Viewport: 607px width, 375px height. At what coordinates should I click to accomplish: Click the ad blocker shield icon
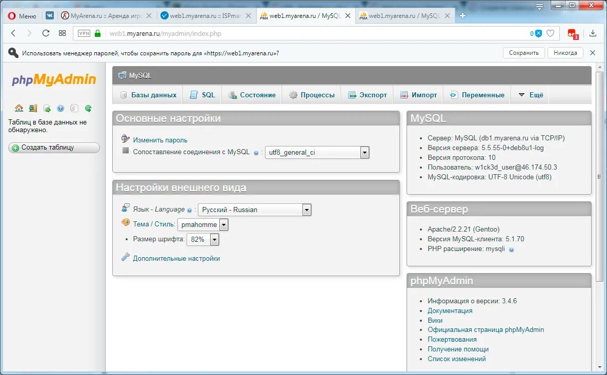pyautogui.click(x=538, y=33)
